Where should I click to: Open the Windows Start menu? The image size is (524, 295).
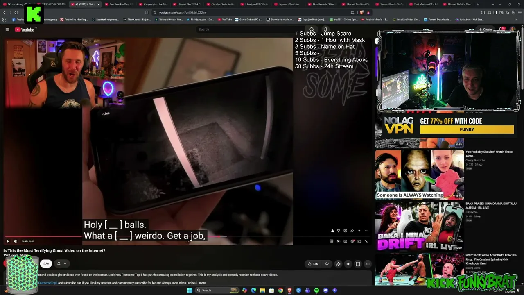pos(190,290)
